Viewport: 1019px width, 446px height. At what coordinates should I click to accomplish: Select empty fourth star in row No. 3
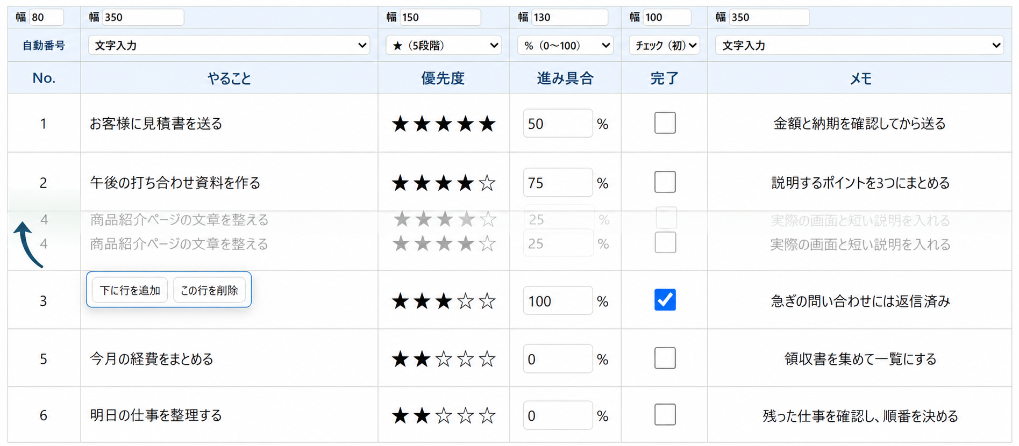[x=465, y=301]
